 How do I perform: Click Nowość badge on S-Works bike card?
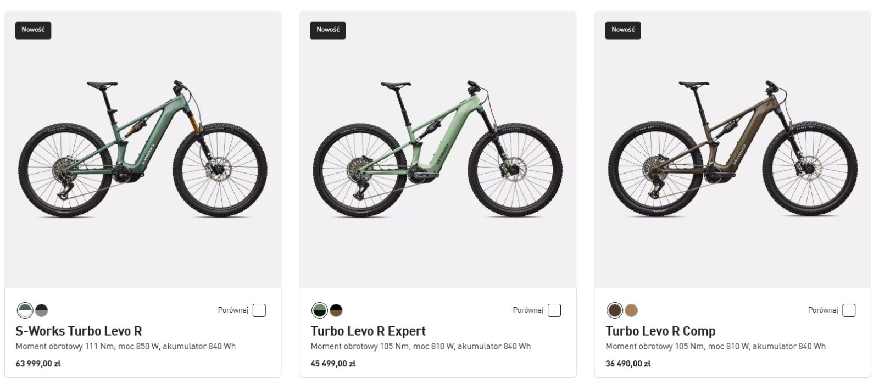click(x=33, y=30)
